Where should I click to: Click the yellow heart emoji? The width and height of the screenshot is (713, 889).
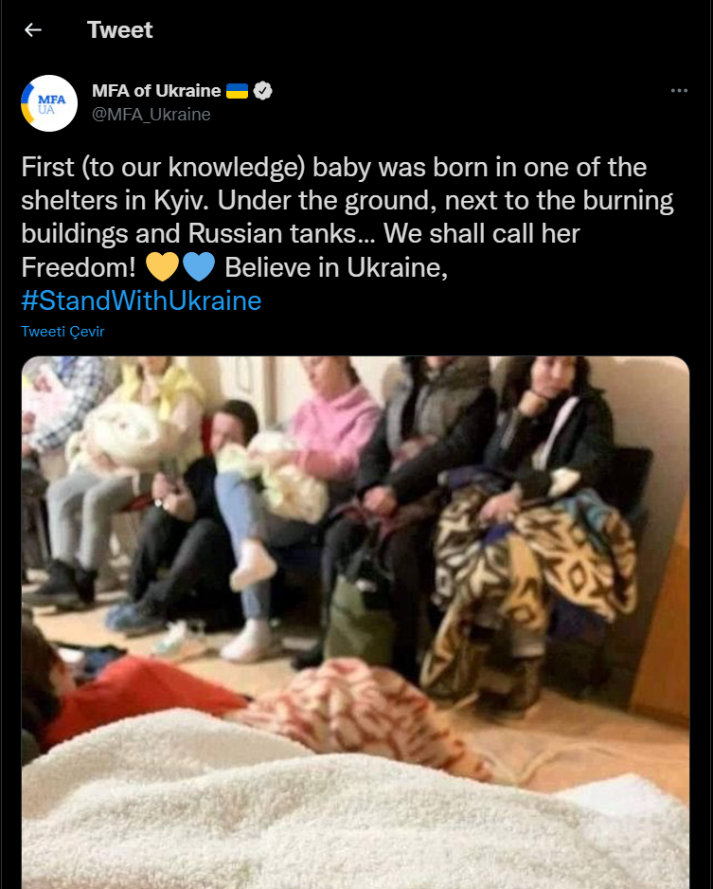point(162,267)
